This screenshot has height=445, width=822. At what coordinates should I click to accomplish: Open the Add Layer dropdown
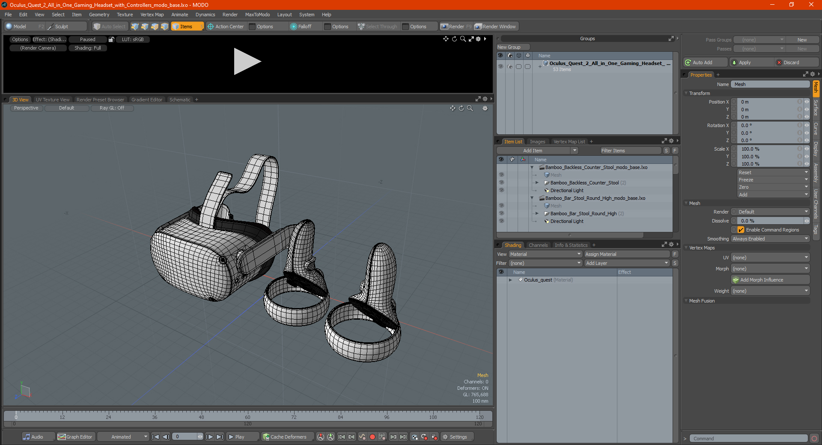coord(627,263)
